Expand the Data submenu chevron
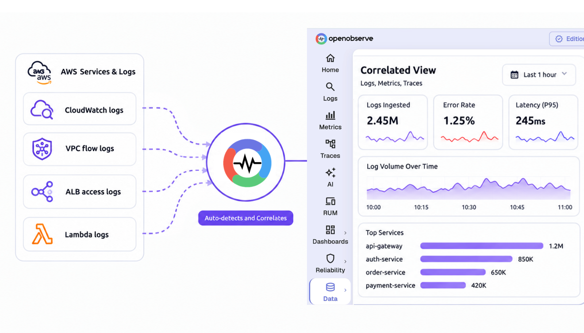The image size is (584, 333). click(345, 290)
